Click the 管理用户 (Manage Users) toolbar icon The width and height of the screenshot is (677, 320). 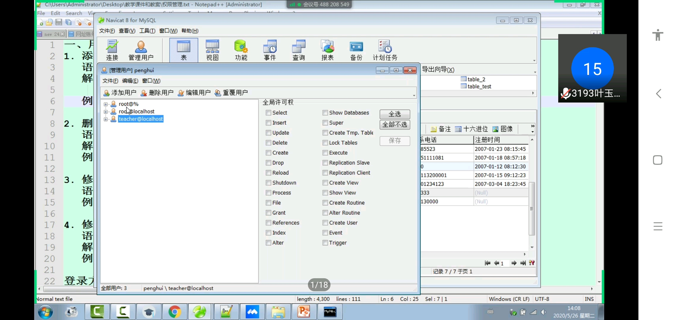coord(141,50)
